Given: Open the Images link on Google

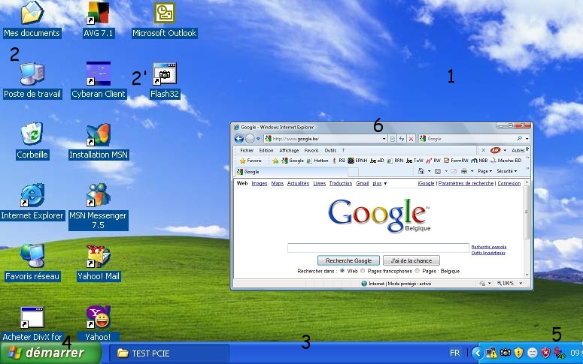Looking at the screenshot, I should coord(259,183).
